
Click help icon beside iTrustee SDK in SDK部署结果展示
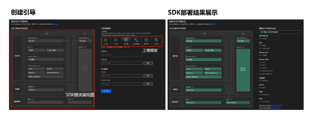pos(196,57)
